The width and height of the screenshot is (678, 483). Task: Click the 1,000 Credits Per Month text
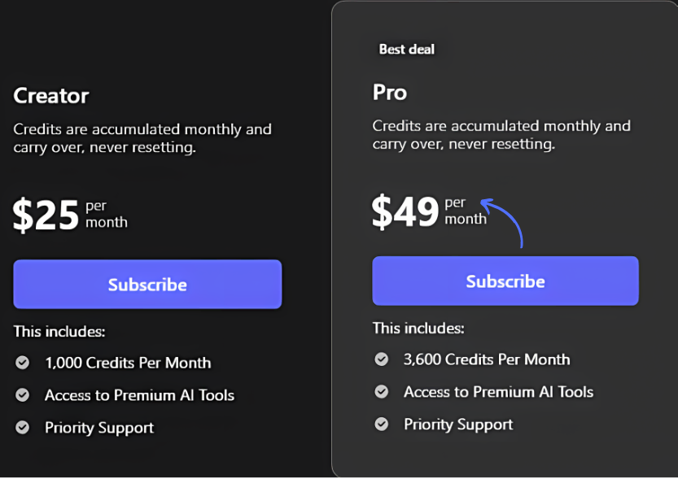(x=128, y=363)
